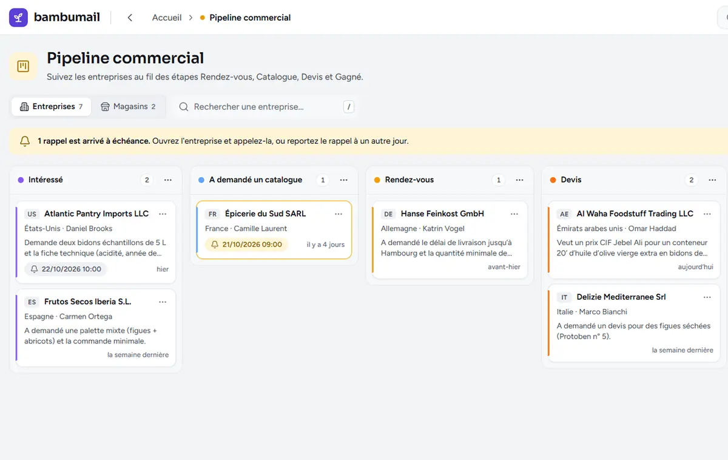Viewport: 728px width, 460px height.
Task: Open more options on Atlantic Pantry Imports card
Action: (163, 214)
